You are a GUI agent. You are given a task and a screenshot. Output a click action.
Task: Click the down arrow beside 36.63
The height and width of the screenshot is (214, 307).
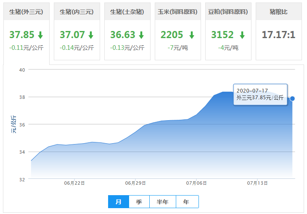pyautogui.click(x=141, y=35)
